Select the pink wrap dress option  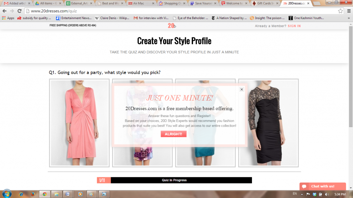79,123
